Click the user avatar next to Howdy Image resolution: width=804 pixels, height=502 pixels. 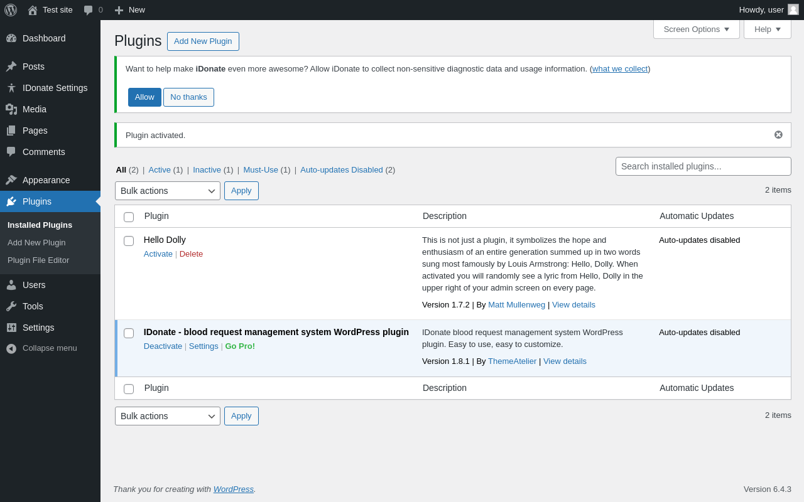(793, 9)
